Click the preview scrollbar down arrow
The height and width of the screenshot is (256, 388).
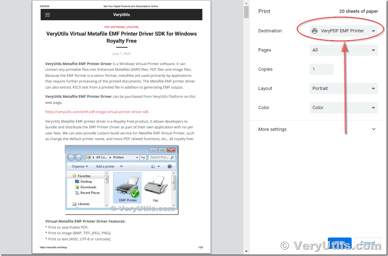click(x=246, y=251)
